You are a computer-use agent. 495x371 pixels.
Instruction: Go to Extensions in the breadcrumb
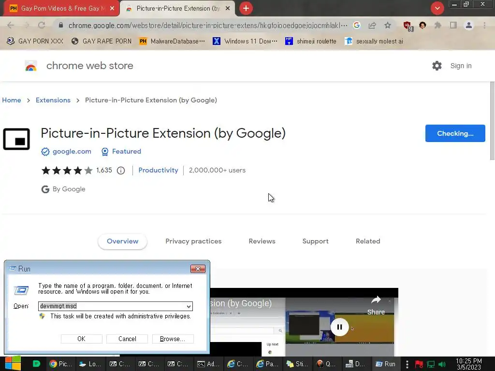53,100
